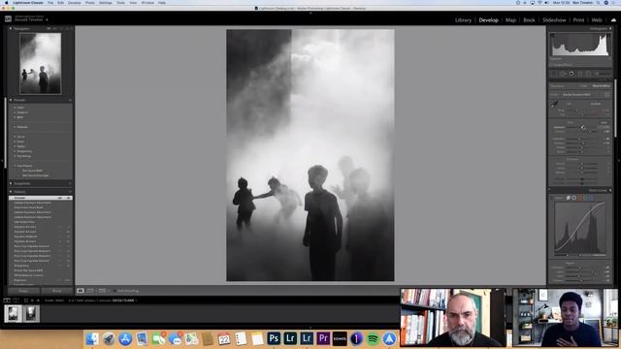Viewport: 621px width, 349px height.
Task: Select the red channel in Tone Curve
Action: point(580,198)
